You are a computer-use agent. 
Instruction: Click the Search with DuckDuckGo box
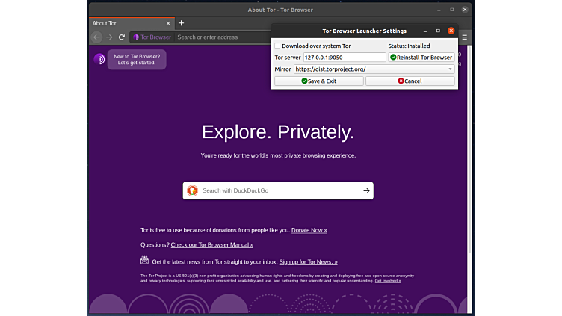pos(278,190)
